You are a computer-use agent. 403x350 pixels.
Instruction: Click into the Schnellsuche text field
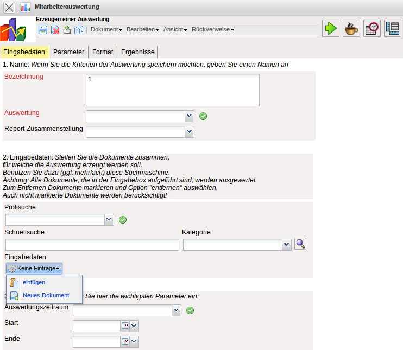[x=92, y=245]
